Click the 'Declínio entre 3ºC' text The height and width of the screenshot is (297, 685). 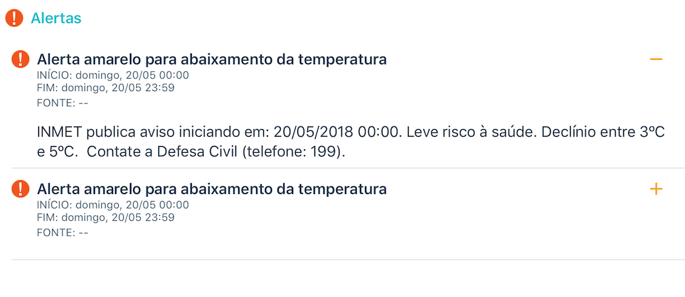[x=603, y=132]
